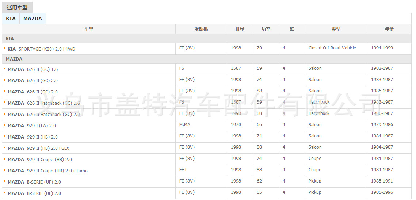Open MAZDA 626 II (GC) 1.6 link
416x200 pixels.
pos(33,69)
